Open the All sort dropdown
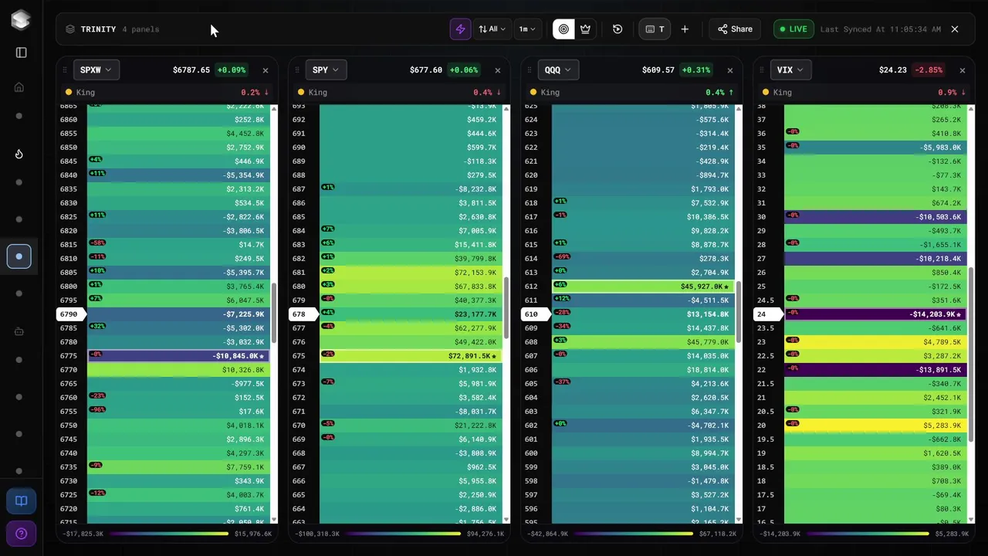Viewport: 988px width, 556px height. [492, 29]
